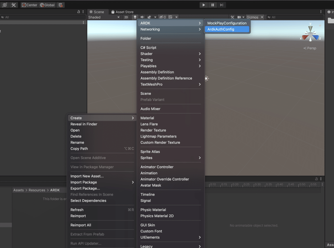The width and height of the screenshot is (334, 248).
Task: Create a Render Texture asset
Action: click(171, 130)
